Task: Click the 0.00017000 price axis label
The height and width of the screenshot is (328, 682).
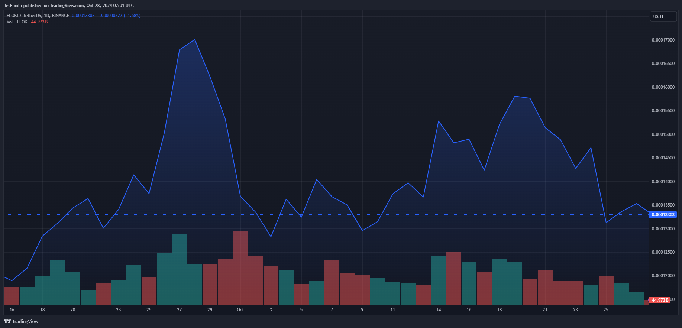Action: [x=663, y=40]
